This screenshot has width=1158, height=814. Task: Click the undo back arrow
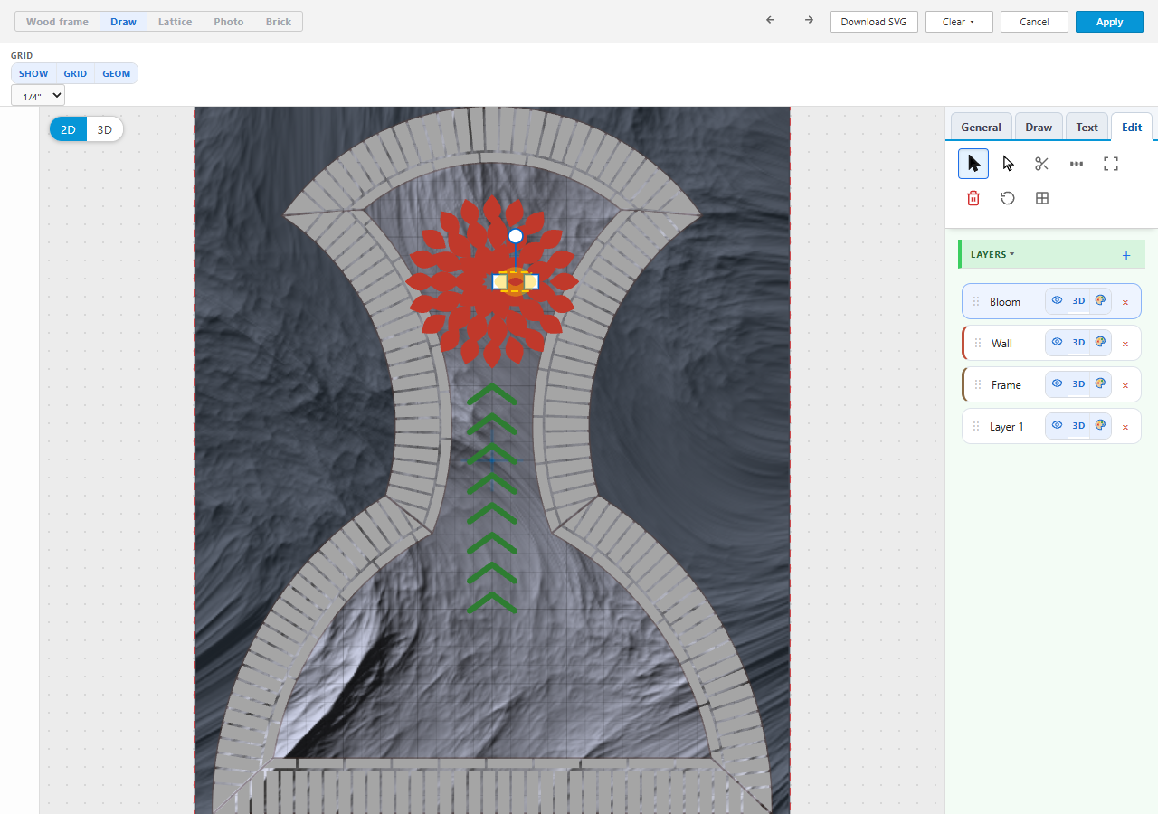point(771,20)
